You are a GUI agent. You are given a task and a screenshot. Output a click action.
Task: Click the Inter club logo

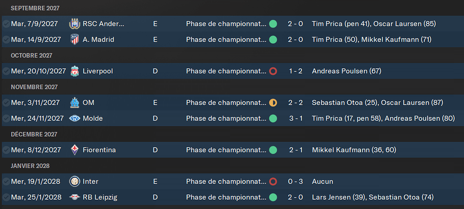pos(74,182)
